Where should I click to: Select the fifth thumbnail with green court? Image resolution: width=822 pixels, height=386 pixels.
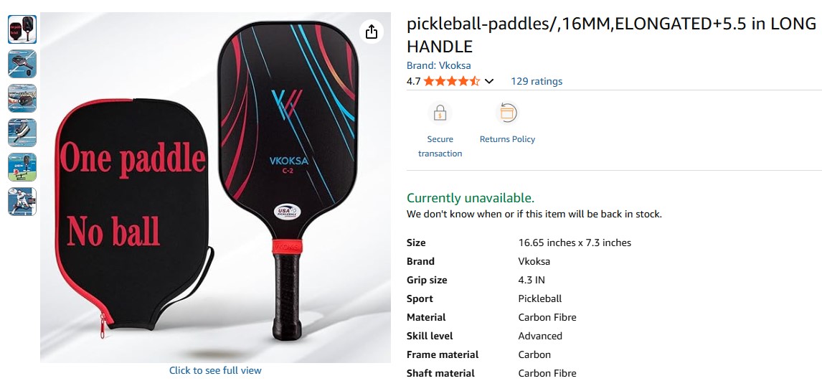point(22,167)
